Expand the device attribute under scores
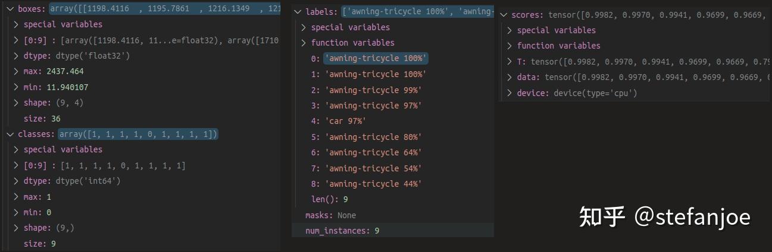This screenshot has width=772, height=252. pyautogui.click(x=510, y=93)
